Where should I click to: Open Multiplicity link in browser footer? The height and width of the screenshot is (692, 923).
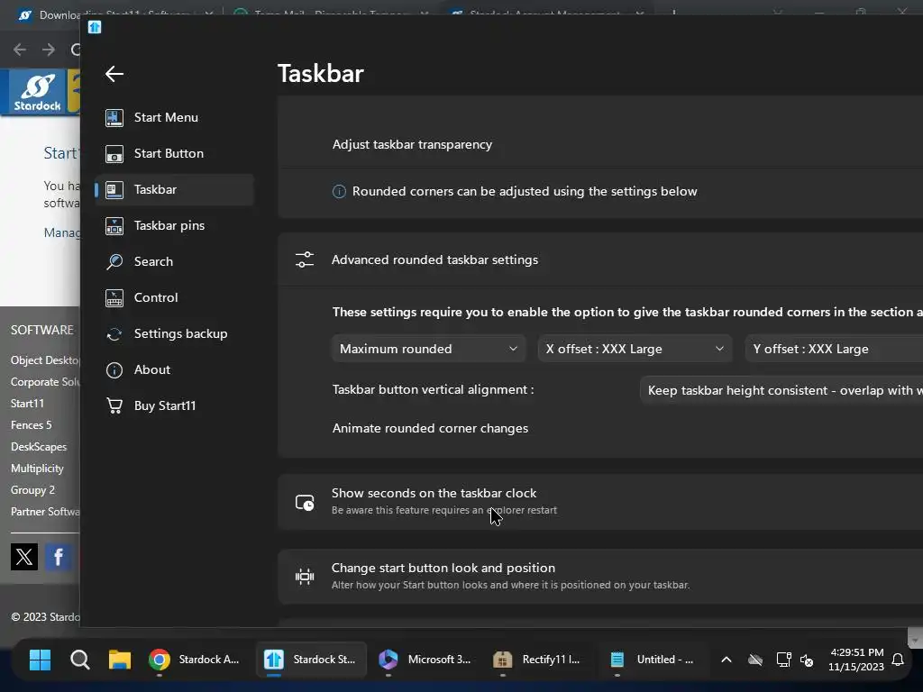(37, 469)
